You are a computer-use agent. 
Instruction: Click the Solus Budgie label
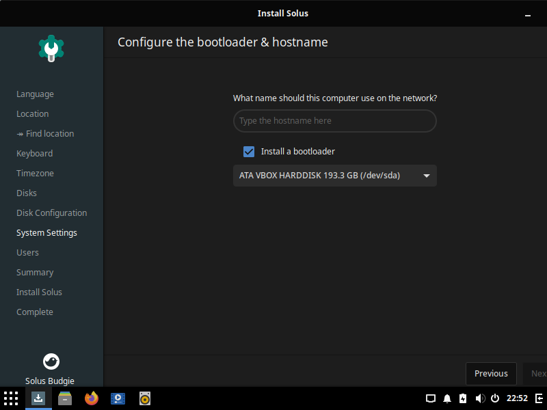(49, 381)
